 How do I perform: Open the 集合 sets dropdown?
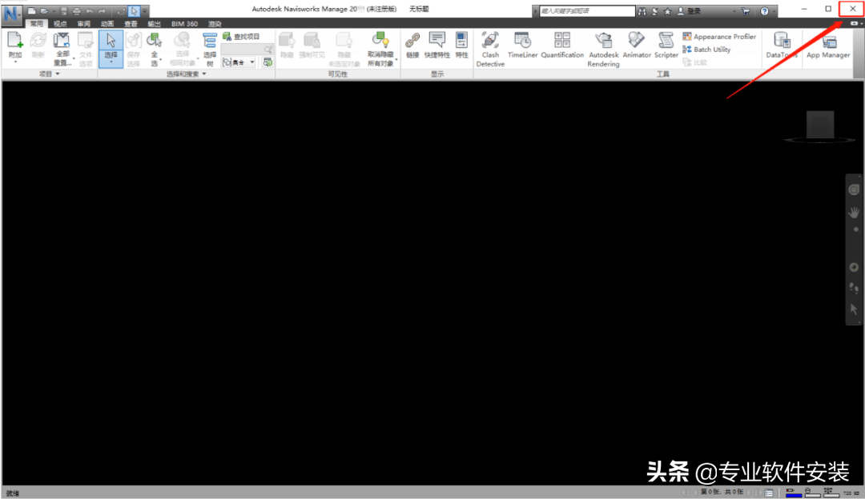pyautogui.click(x=239, y=63)
